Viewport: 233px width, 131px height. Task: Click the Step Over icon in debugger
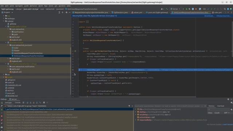27,103
